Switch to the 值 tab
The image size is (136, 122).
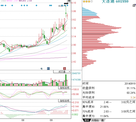point(103,120)
